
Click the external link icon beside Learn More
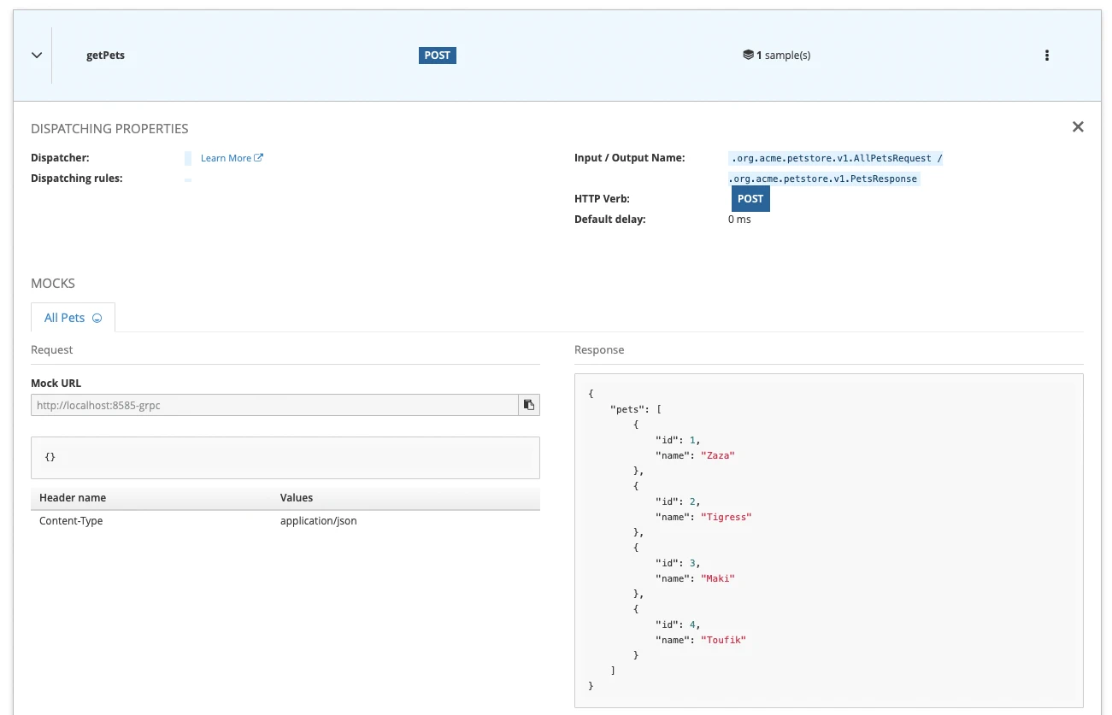pos(259,158)
